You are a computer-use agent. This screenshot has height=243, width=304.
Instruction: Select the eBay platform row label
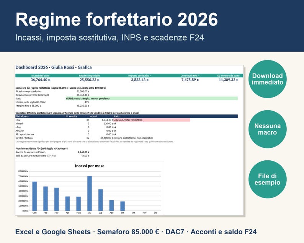18,127
